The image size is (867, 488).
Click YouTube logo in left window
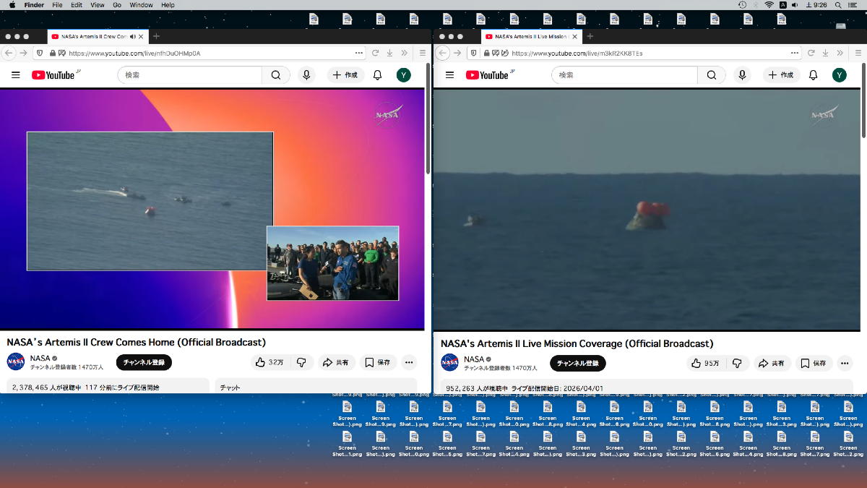[55, 74]
